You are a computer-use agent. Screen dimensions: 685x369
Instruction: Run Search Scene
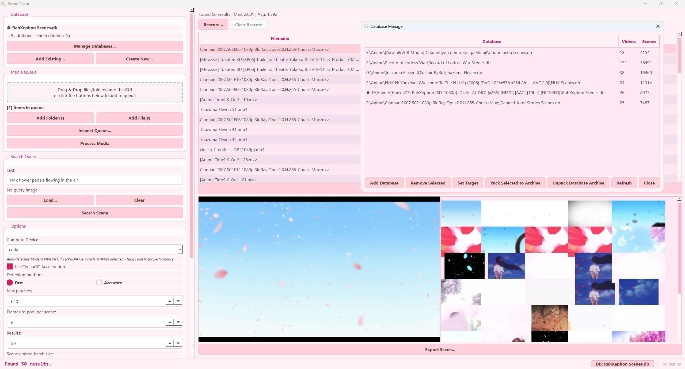[95, 213]
